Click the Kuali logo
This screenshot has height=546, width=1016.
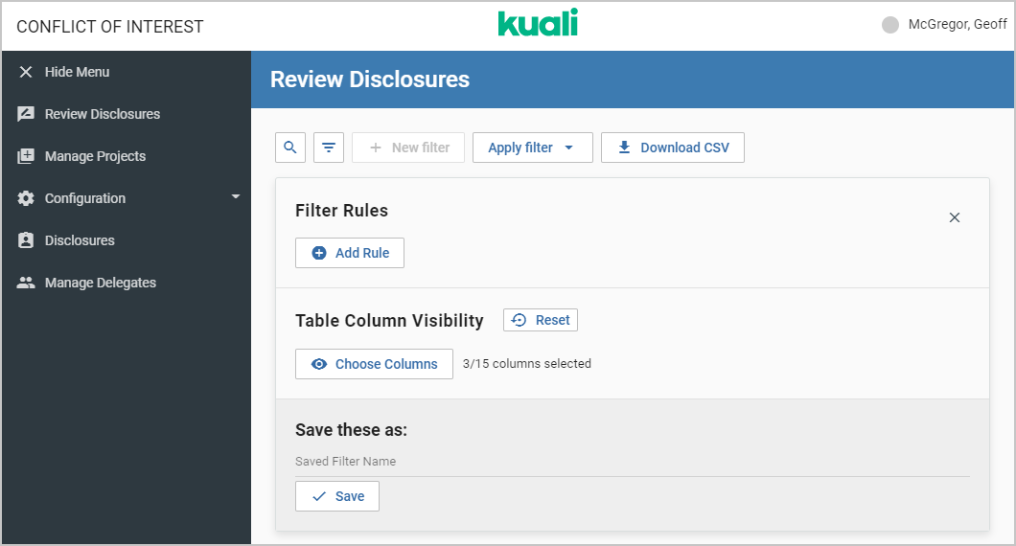click(538, 24)
